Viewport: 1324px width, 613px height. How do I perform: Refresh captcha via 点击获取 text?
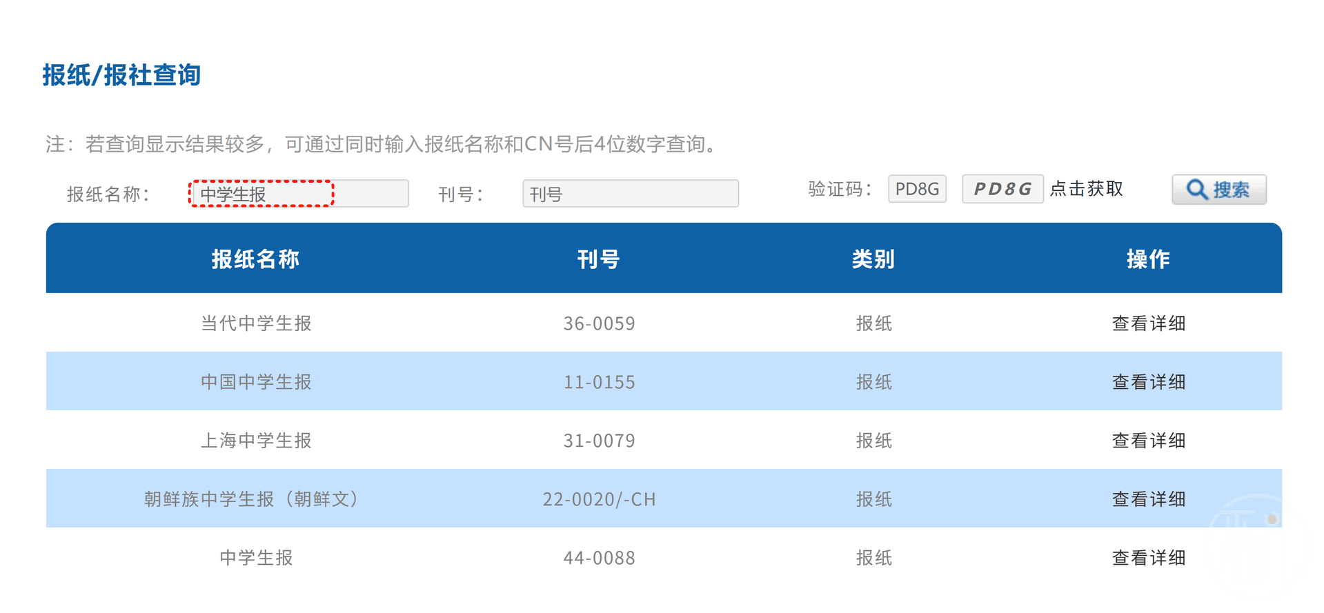pyautogui.click(x=1087, y=189)
